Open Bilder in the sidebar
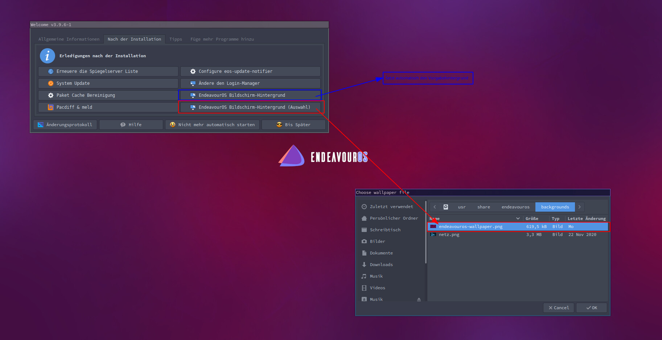This screenshot has width=662, height=340. (391, 241)
